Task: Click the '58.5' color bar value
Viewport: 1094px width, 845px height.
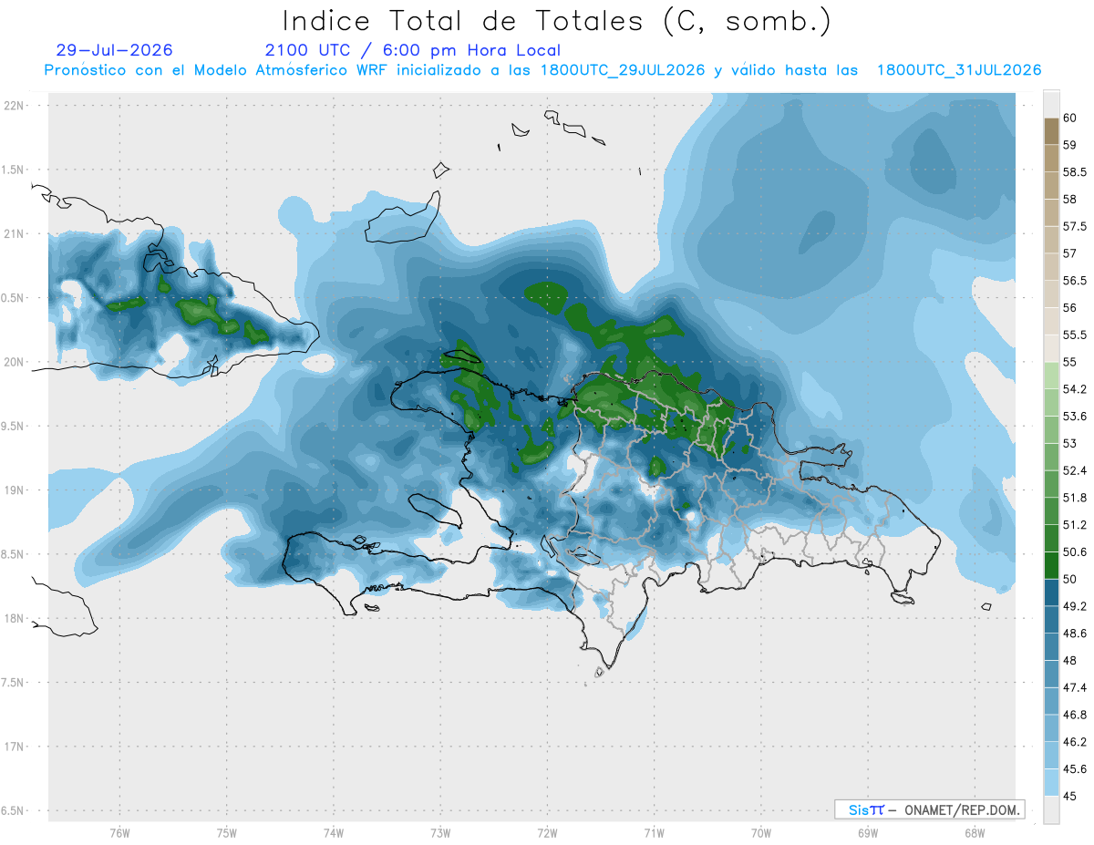Action: point(1074,172)
